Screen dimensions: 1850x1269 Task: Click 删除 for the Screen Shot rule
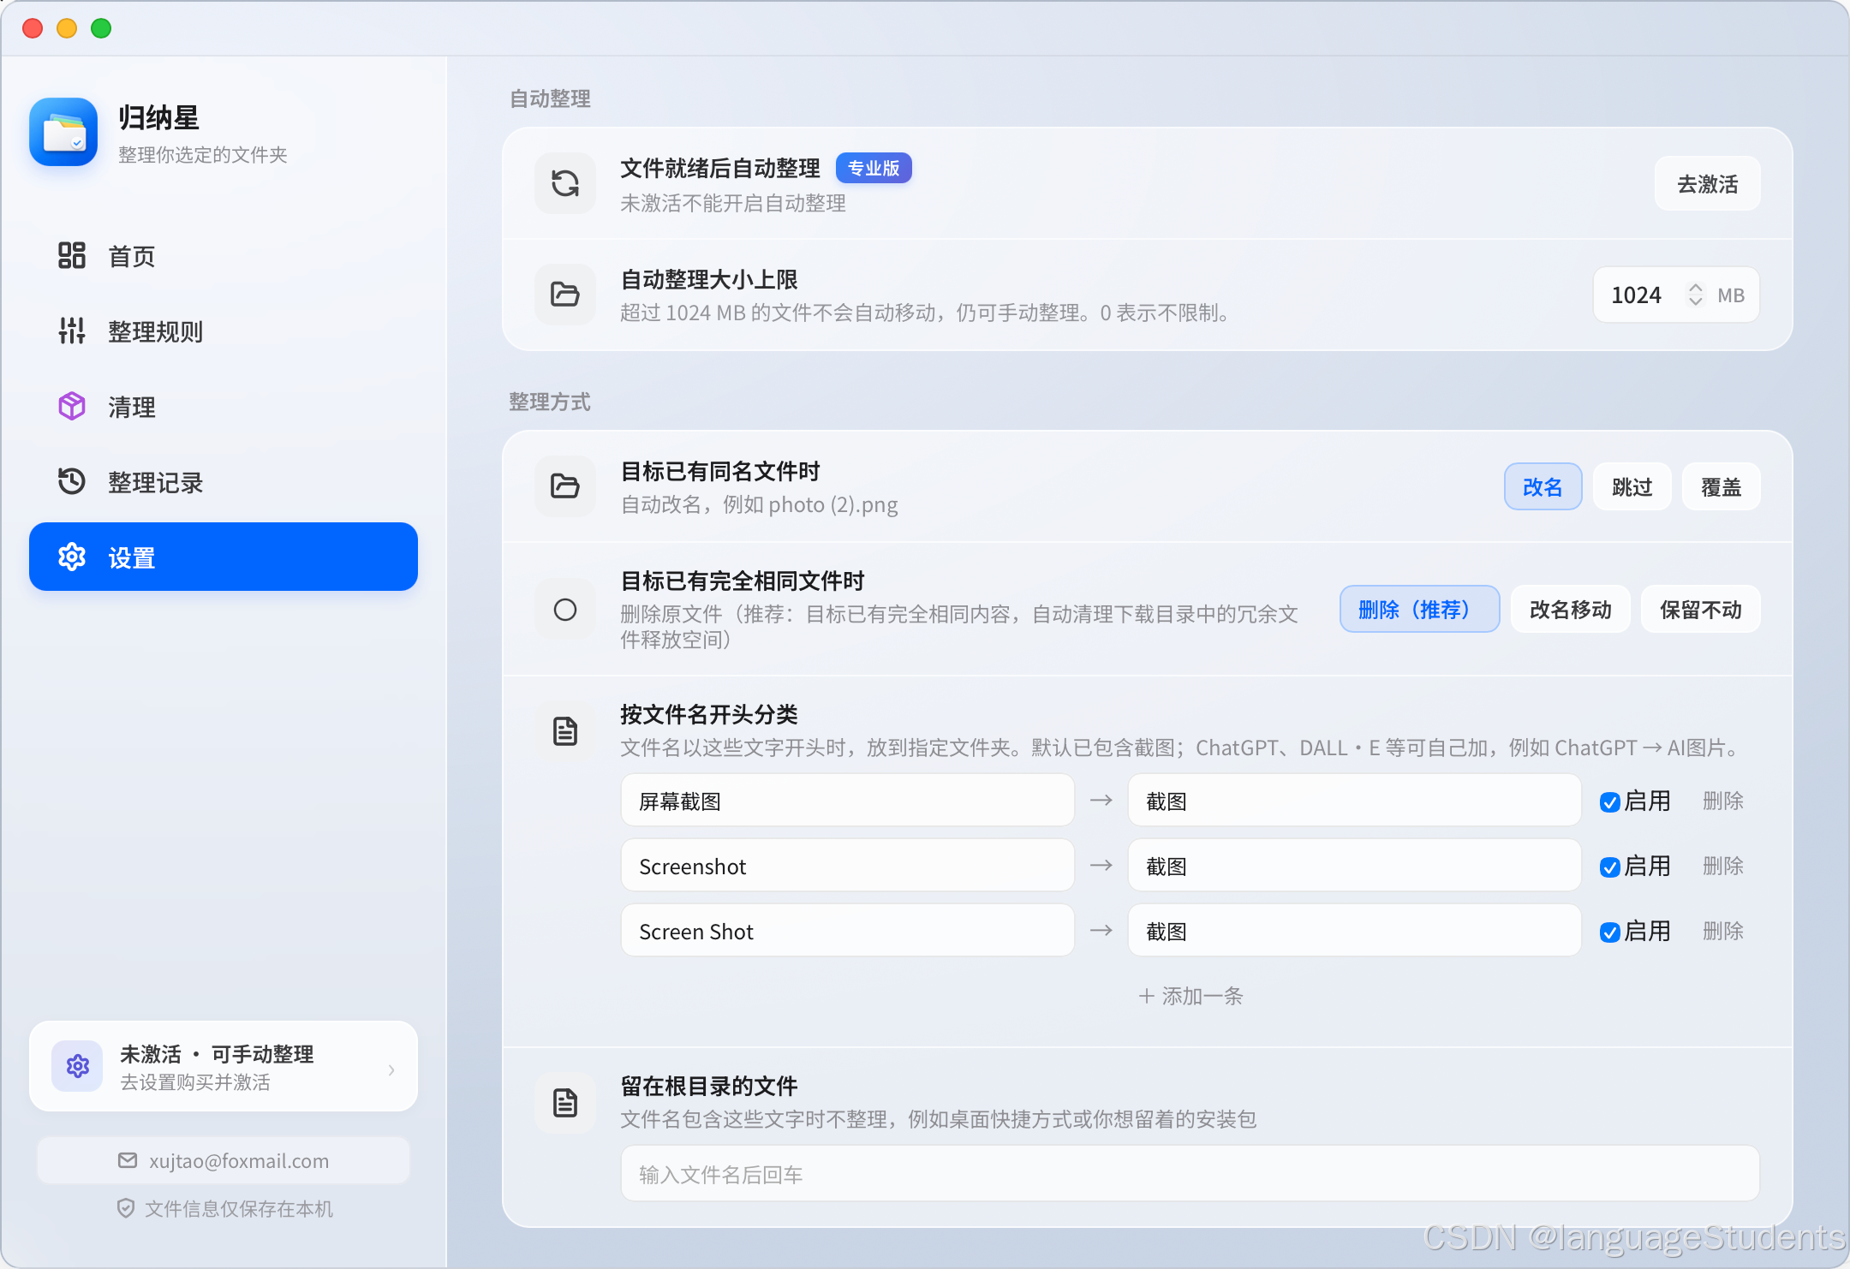(x=1722, y=931)
